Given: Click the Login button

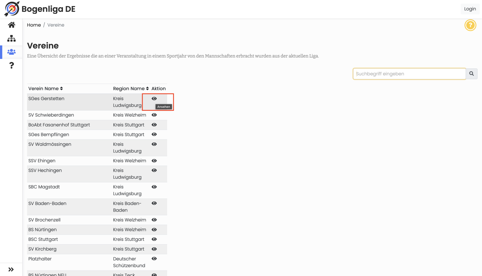Looking at the screenshot, I should [x=470, y=9].
